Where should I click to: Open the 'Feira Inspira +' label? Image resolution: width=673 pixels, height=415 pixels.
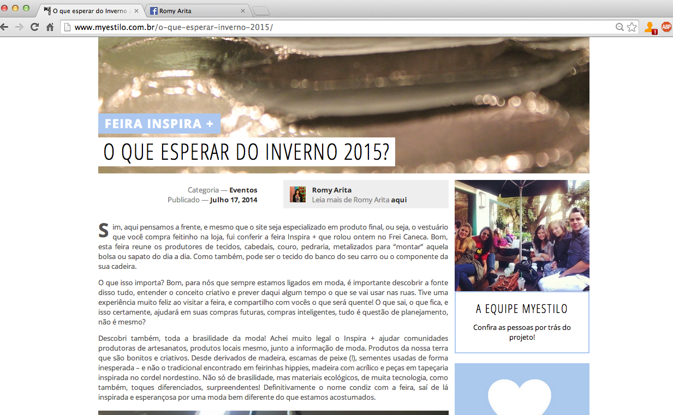click(159, 124)
